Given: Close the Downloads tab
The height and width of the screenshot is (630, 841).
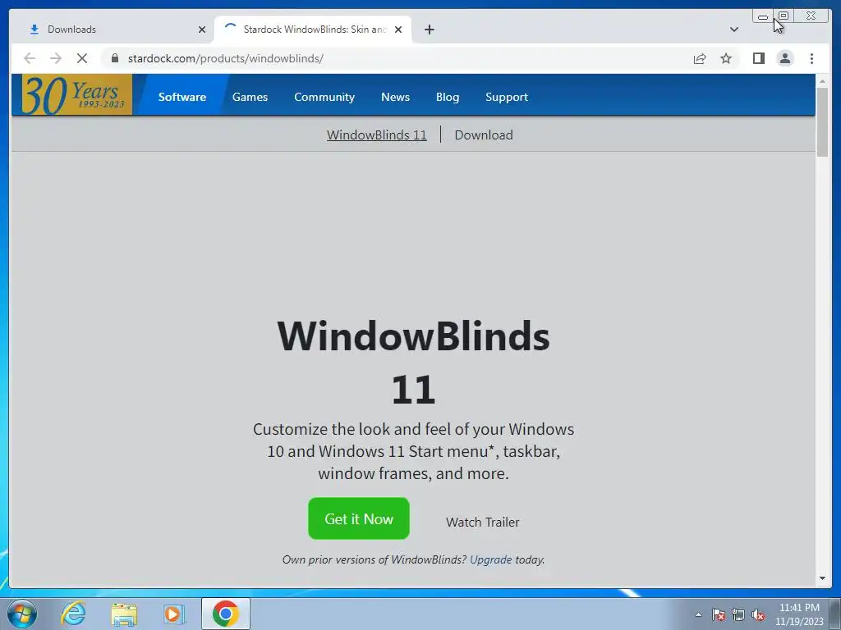Looking at the screenshot, I should [x=202, y=30].
